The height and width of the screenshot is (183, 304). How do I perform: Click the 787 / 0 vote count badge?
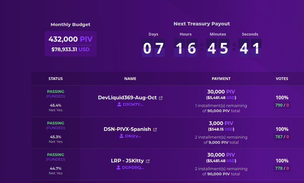point(282,137)
